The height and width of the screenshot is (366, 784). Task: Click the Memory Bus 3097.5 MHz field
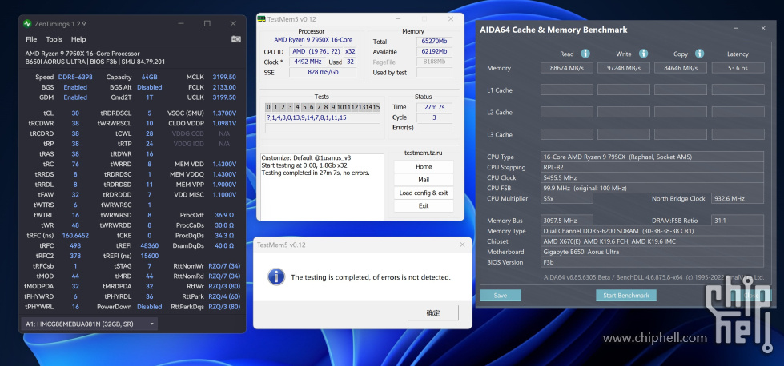click(x=566, y=221)
